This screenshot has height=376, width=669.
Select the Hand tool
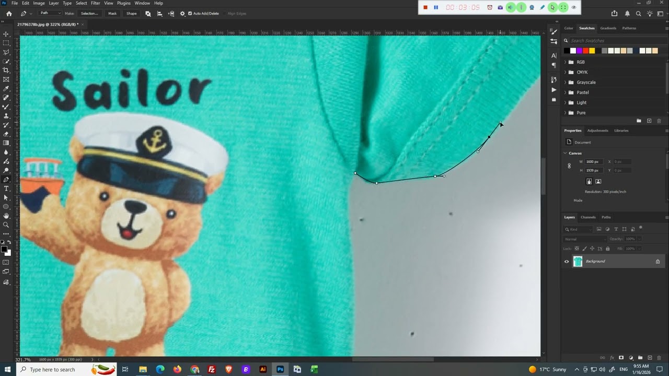point(6,216)
